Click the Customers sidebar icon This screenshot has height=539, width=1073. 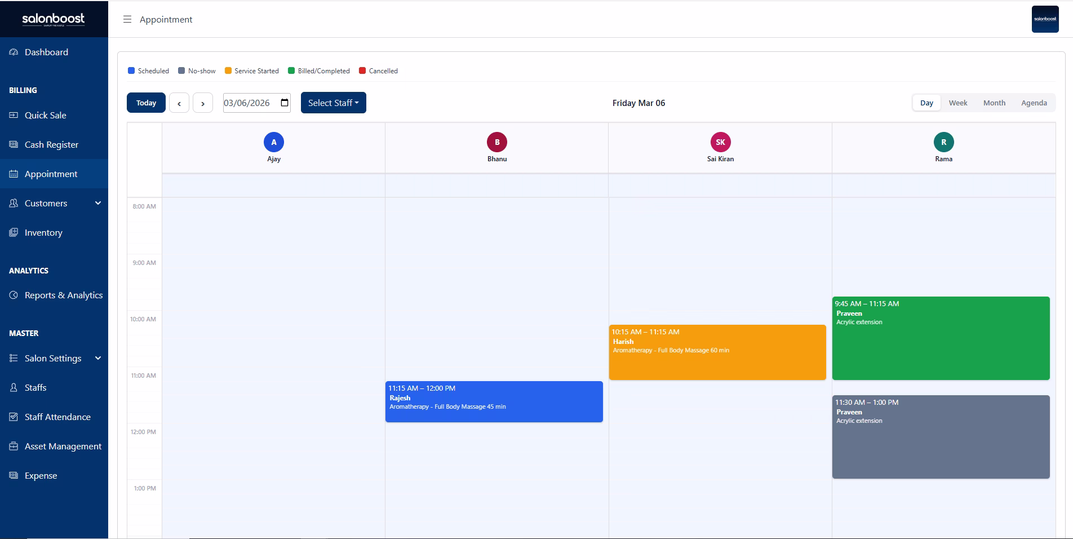14,203
